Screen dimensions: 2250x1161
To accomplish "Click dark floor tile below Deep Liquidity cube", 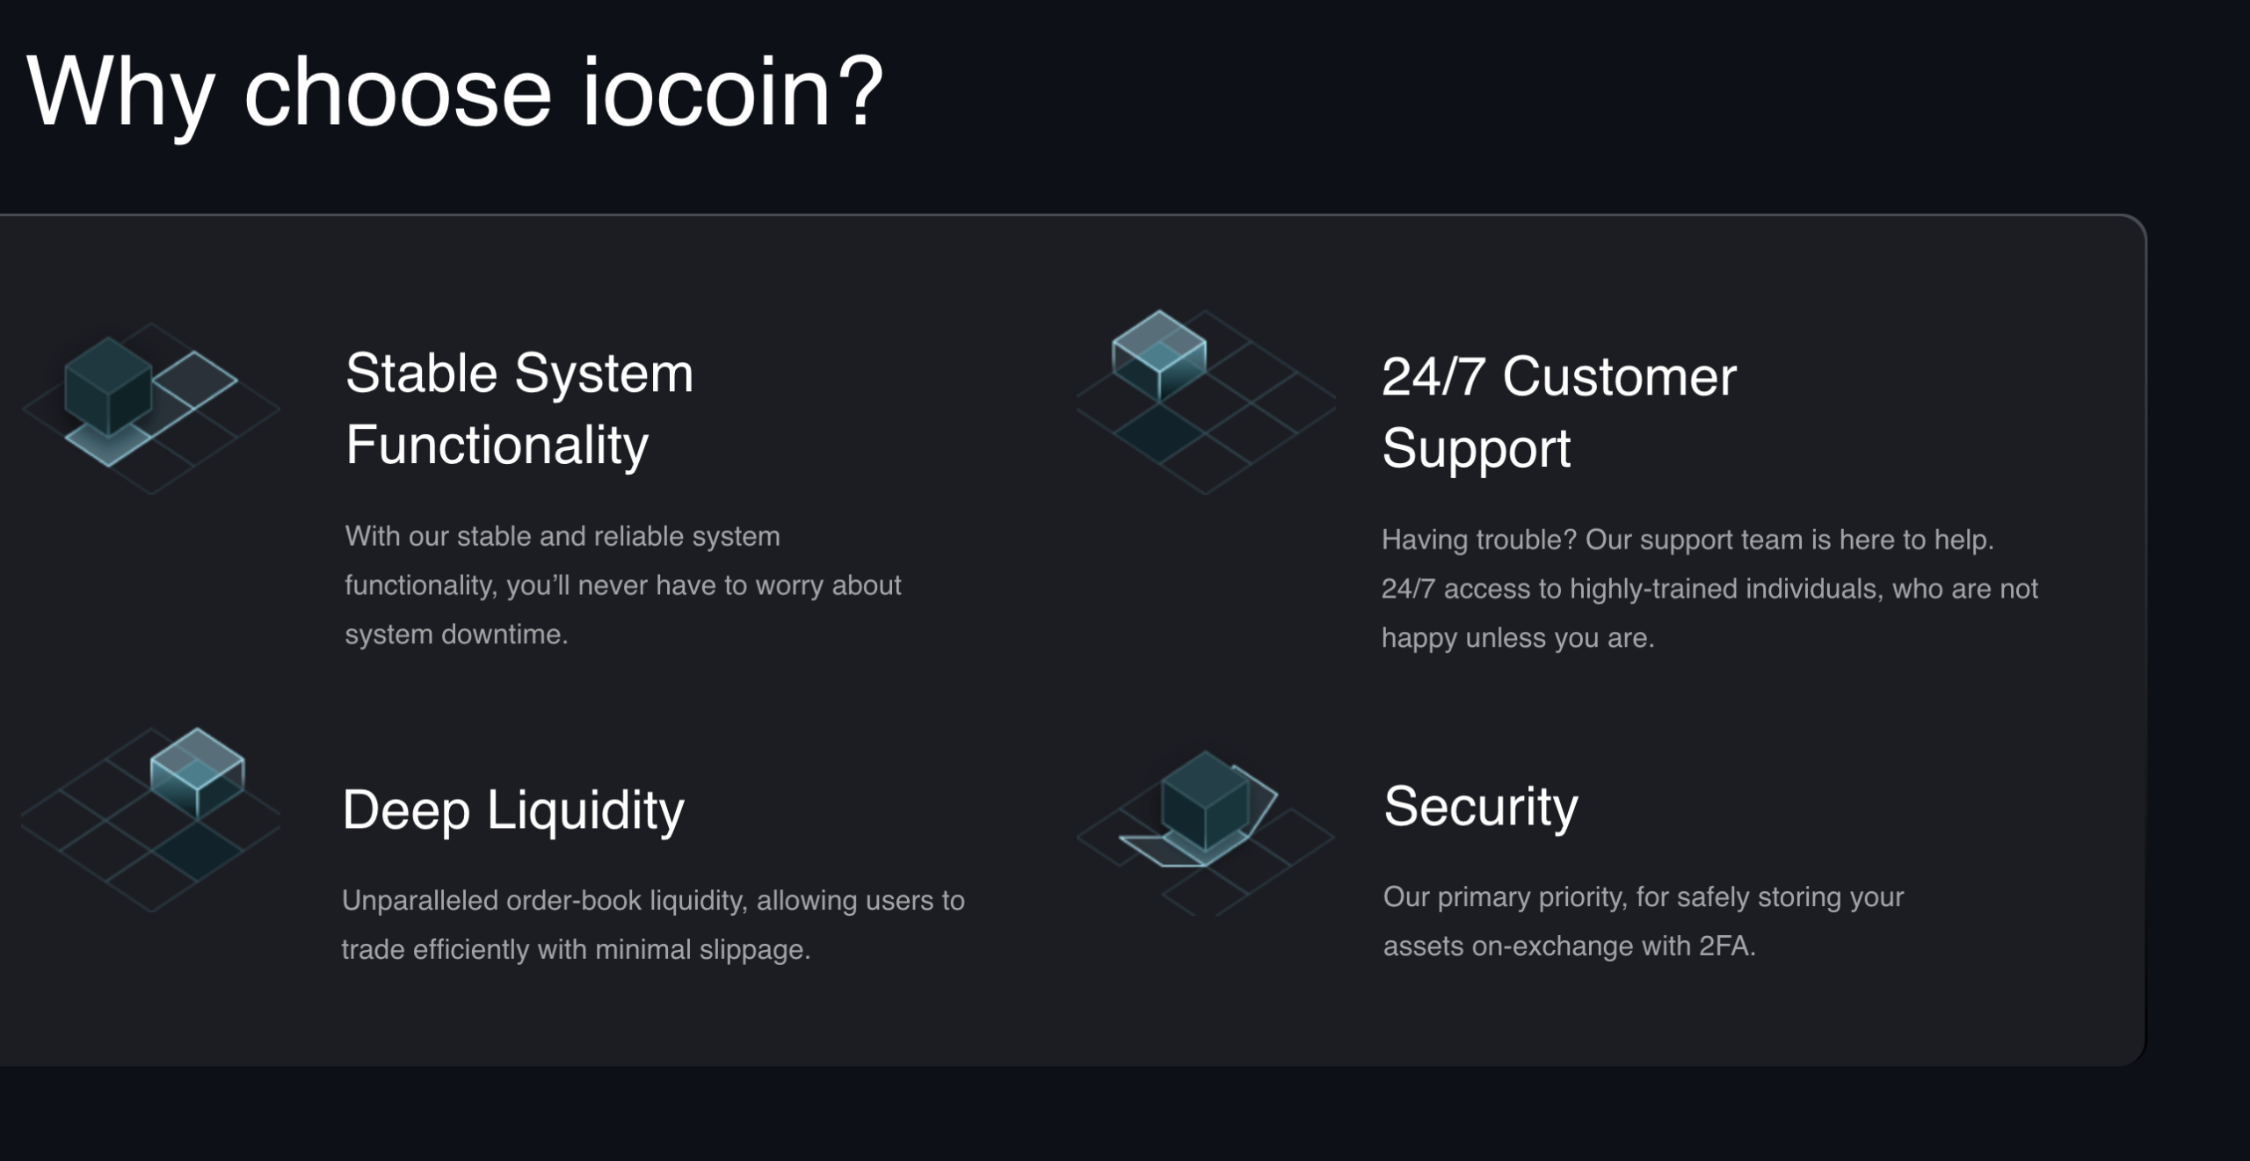I will (197, 851).
